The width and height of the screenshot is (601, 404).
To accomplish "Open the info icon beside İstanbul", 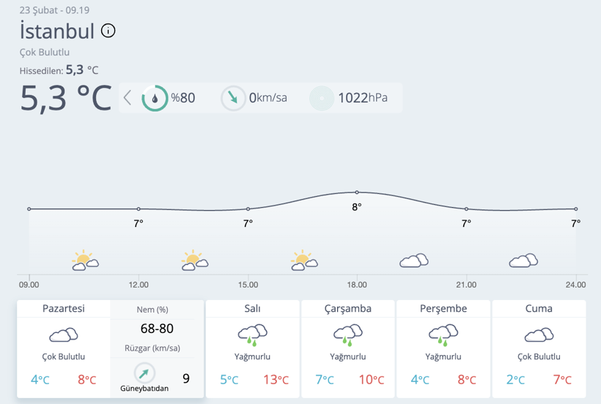I will coord(108,31).
